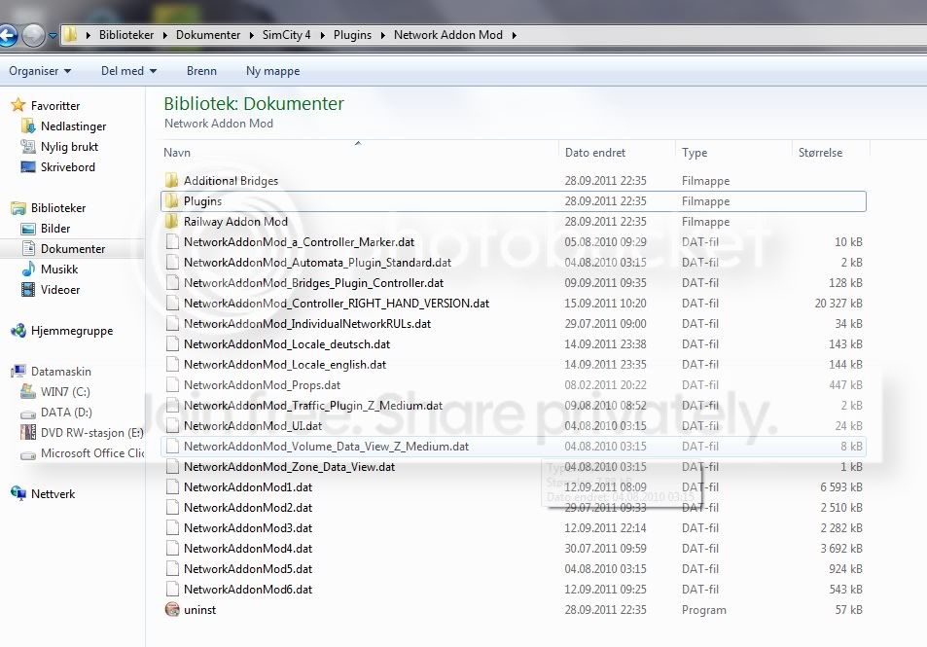Click the DVD RW-stasjon (E:) icon
Image resolution: width=927 pixels, height=647 pixels.
(28, 432)
